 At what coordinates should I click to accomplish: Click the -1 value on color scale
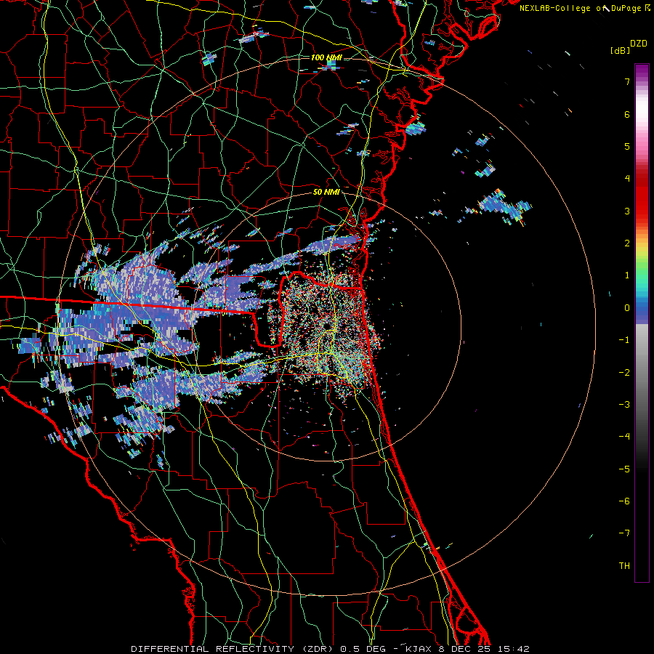point(624,340)
